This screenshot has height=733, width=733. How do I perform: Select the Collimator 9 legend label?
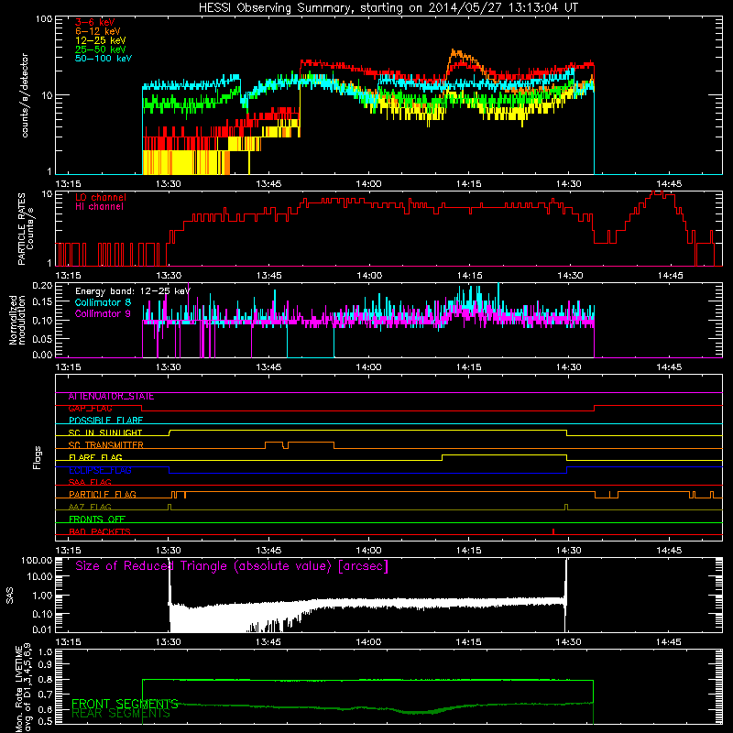103,313
